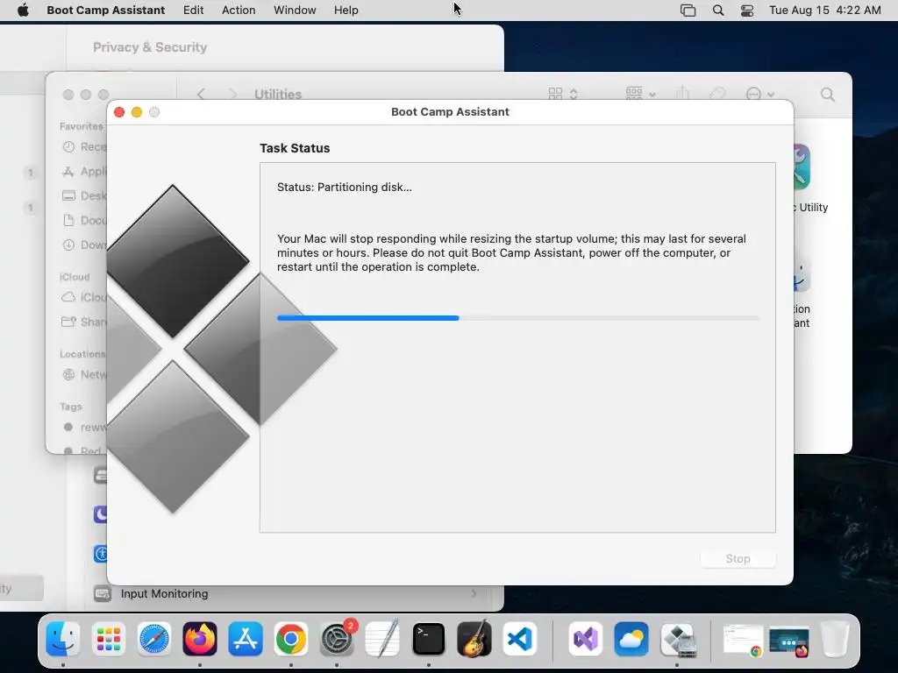The width and height of the screenshot is (898, 673).
Task: Open the Window menu
Action: tap(295, 11)
